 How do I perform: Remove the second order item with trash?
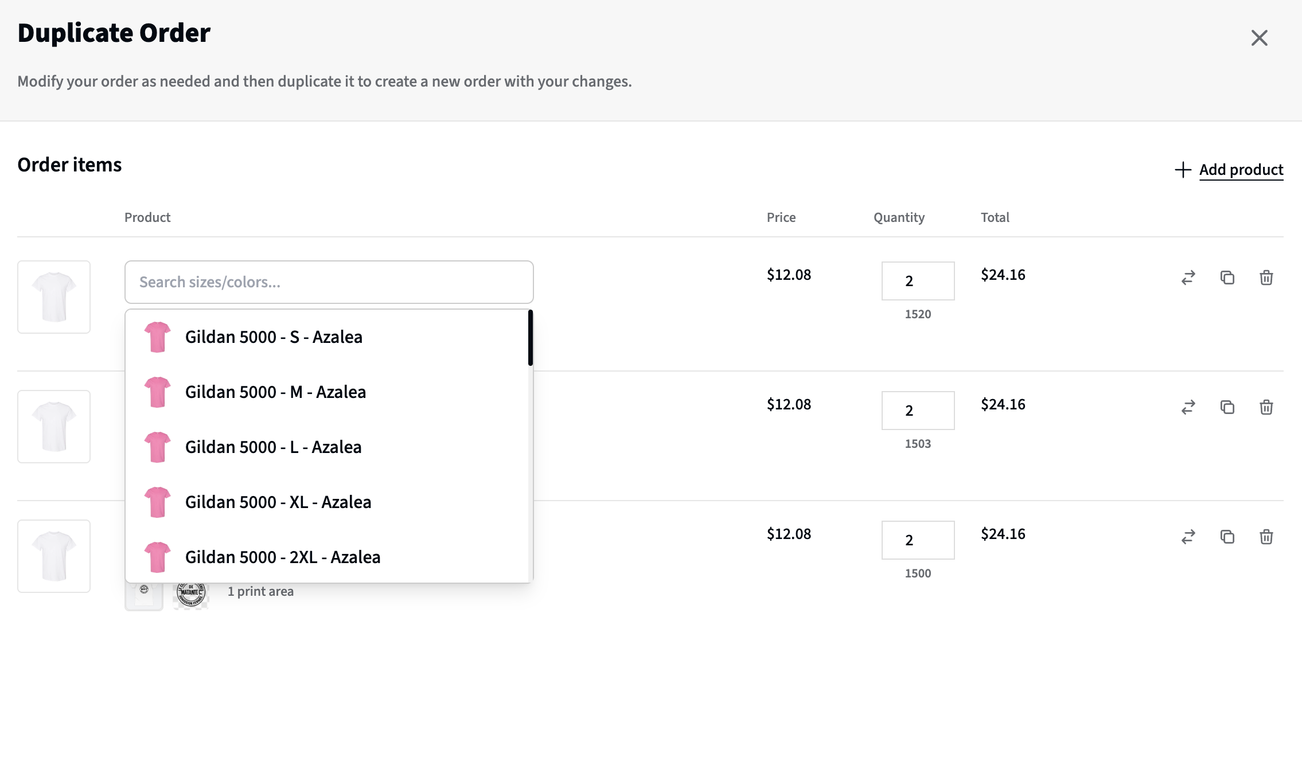point(1266,408)
